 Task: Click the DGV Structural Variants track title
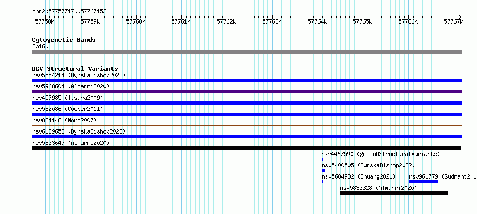(x=75, y=69)
